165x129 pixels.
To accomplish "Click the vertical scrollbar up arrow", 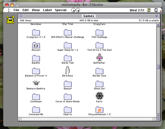I will [x=158, y=25].
